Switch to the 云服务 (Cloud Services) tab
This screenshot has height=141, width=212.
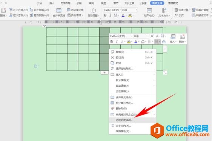[x=143, y=3]
